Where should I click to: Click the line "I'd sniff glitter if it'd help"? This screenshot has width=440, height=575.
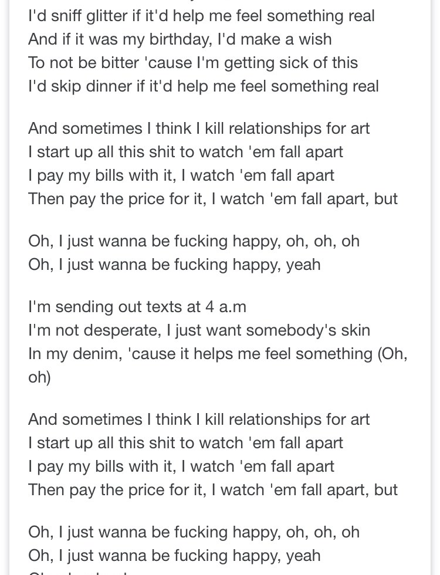[x=201, y=16]
